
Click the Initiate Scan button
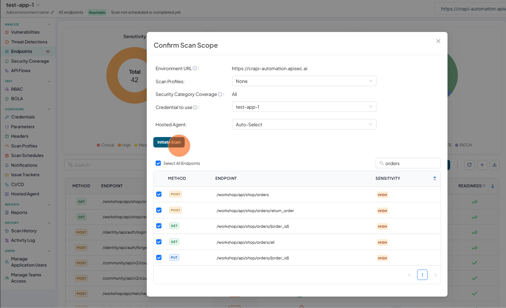(x=169, y=142)
